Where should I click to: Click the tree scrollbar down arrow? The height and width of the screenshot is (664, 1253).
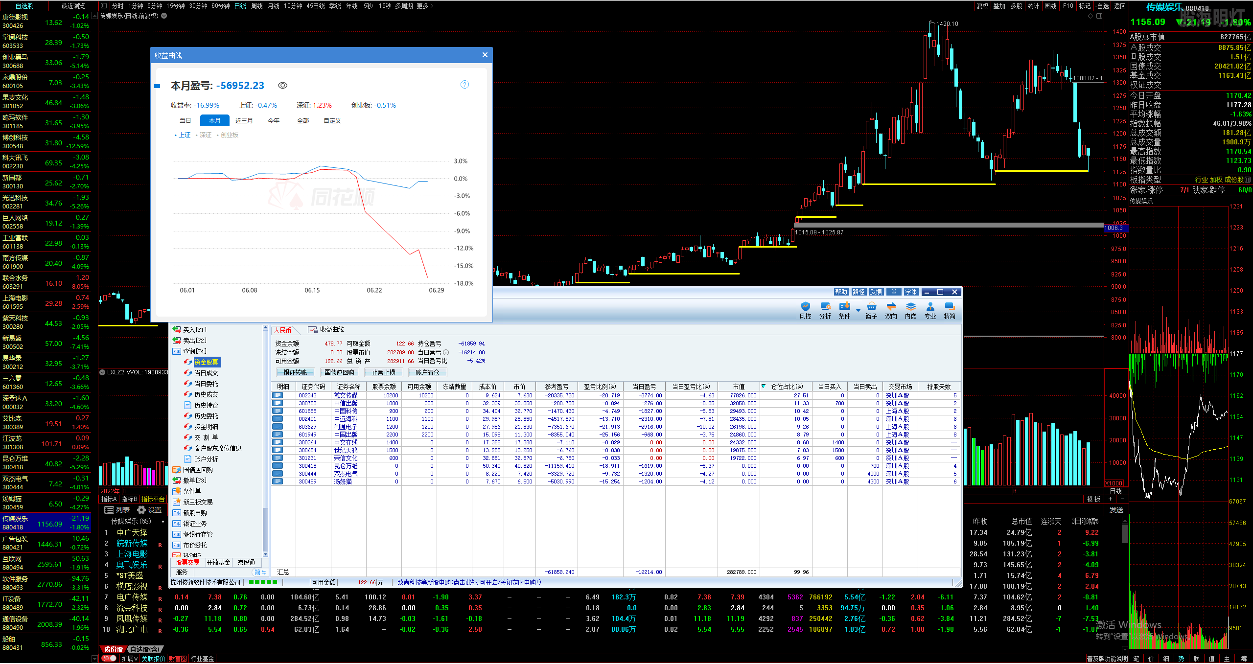point(265,554)
